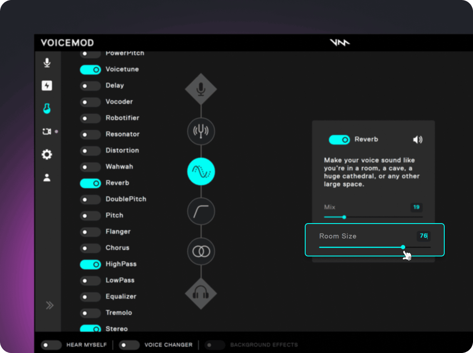Select the Delay effect label
The image size is (473, 353).
click(115, 85)
